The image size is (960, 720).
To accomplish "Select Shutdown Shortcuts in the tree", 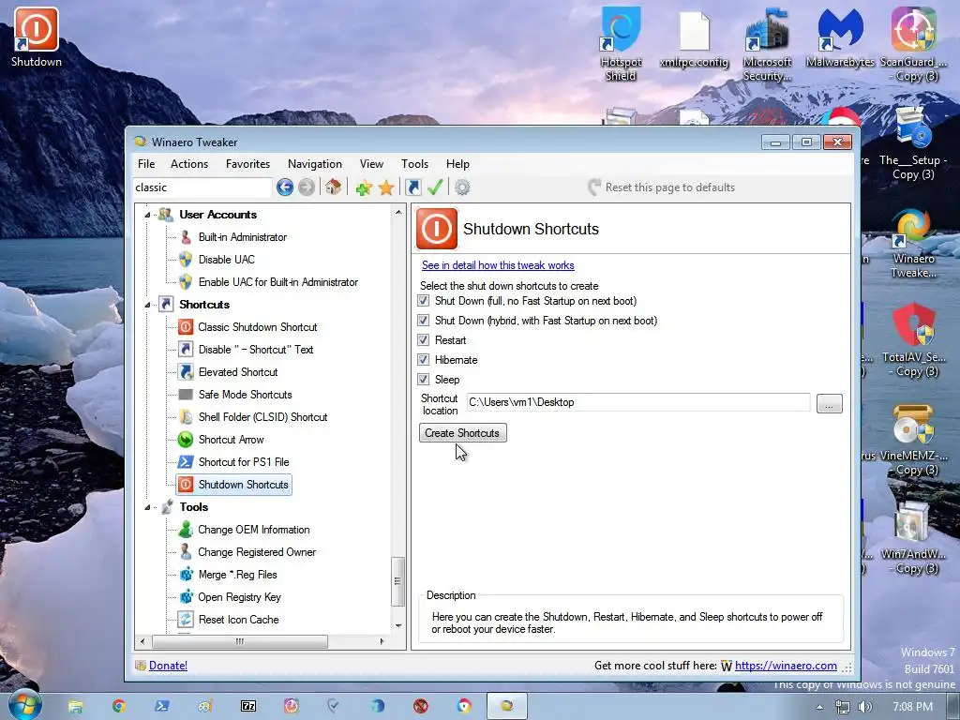I will pyautogui.click(x=234, y=485).
